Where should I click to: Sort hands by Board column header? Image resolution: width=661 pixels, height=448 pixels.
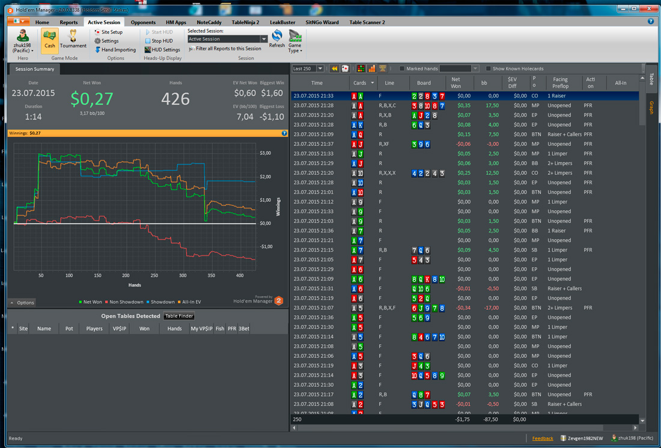427,83
